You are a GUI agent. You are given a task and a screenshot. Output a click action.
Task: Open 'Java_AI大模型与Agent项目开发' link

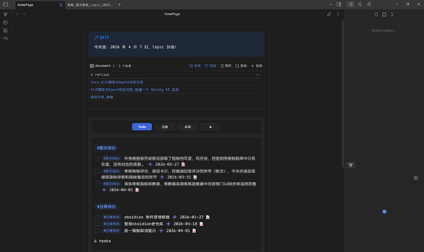(x=117, y=82)
